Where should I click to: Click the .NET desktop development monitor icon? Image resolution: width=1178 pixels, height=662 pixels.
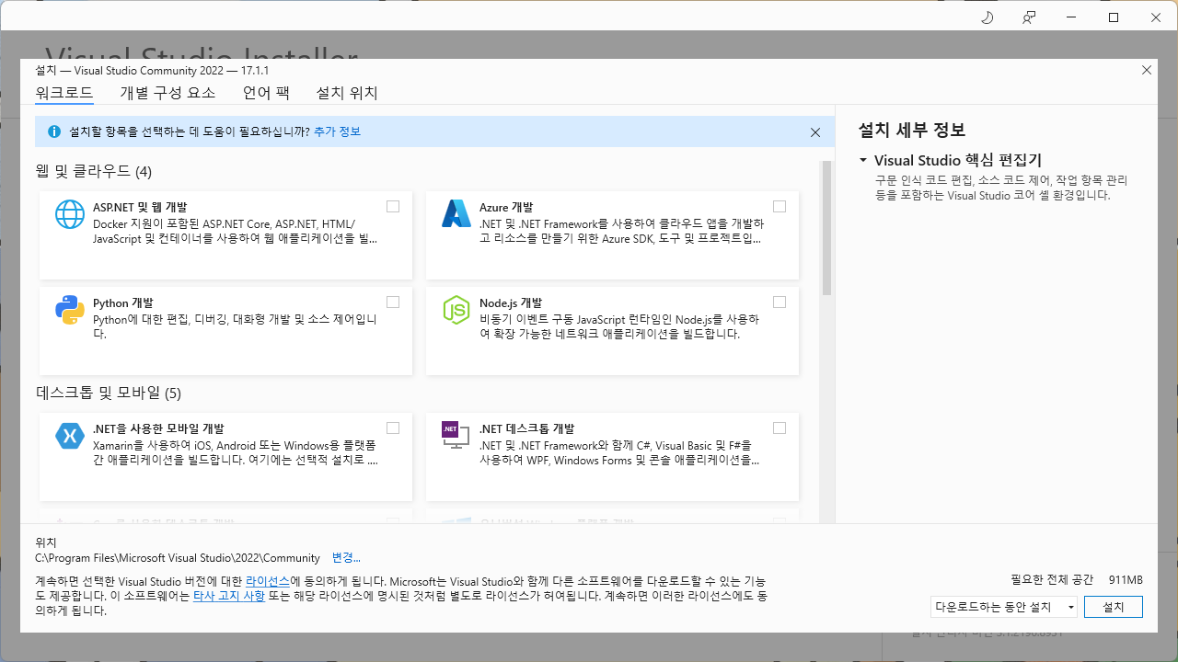pyautogui.click(x=456, y=435)
